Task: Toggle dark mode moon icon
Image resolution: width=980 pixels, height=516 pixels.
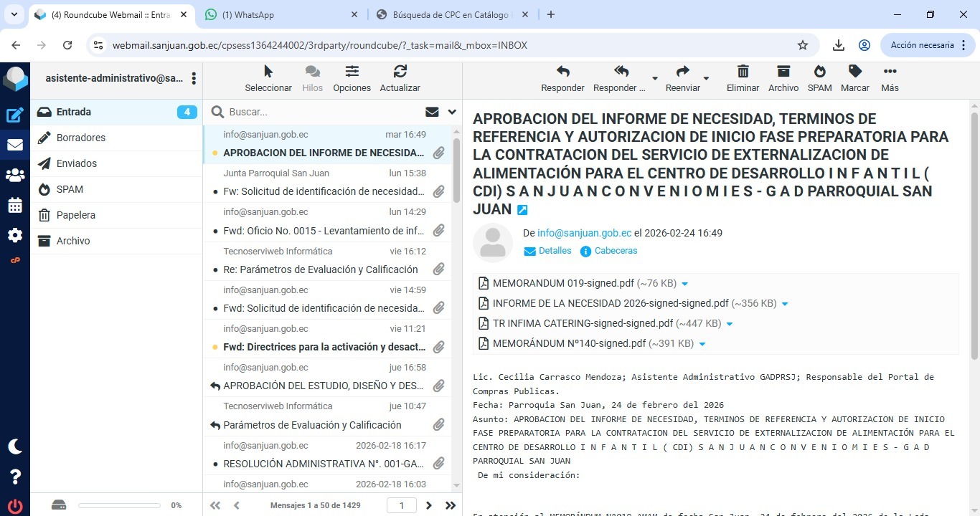Action: [x=15, y=446]
